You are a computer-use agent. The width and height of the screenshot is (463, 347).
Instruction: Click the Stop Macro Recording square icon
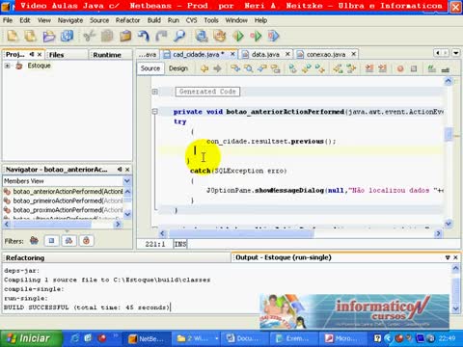pyautogui.click(x=414, y=68)
